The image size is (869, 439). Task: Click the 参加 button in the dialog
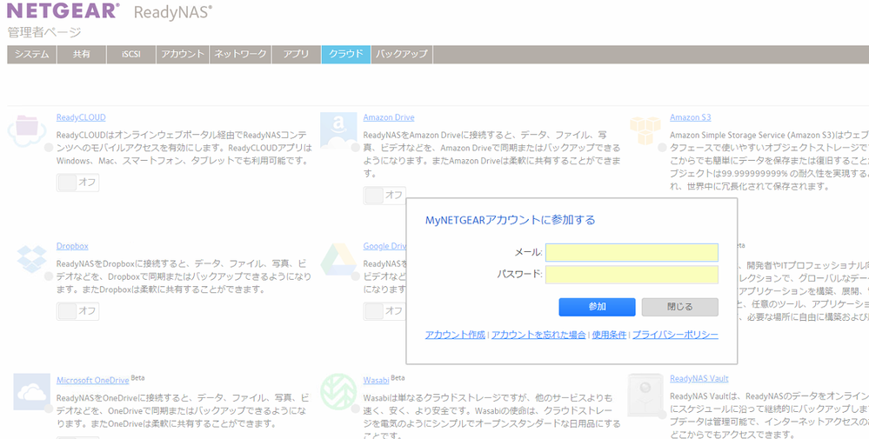[597, 307]
